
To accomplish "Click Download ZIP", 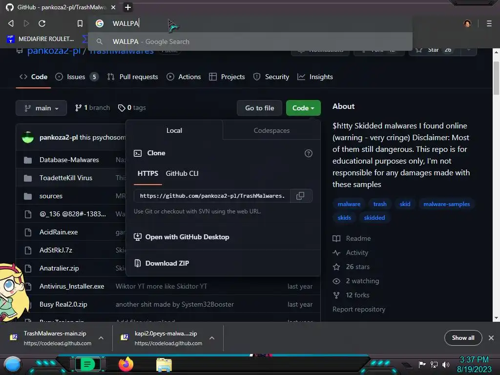I will pos(162,263).
